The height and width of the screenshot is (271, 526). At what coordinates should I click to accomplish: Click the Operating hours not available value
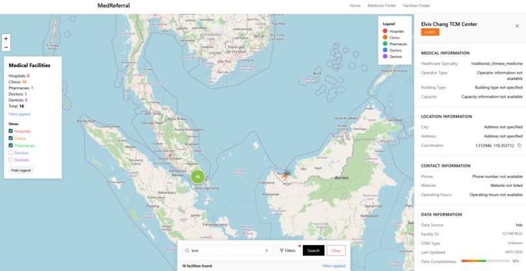coord(496,195)
